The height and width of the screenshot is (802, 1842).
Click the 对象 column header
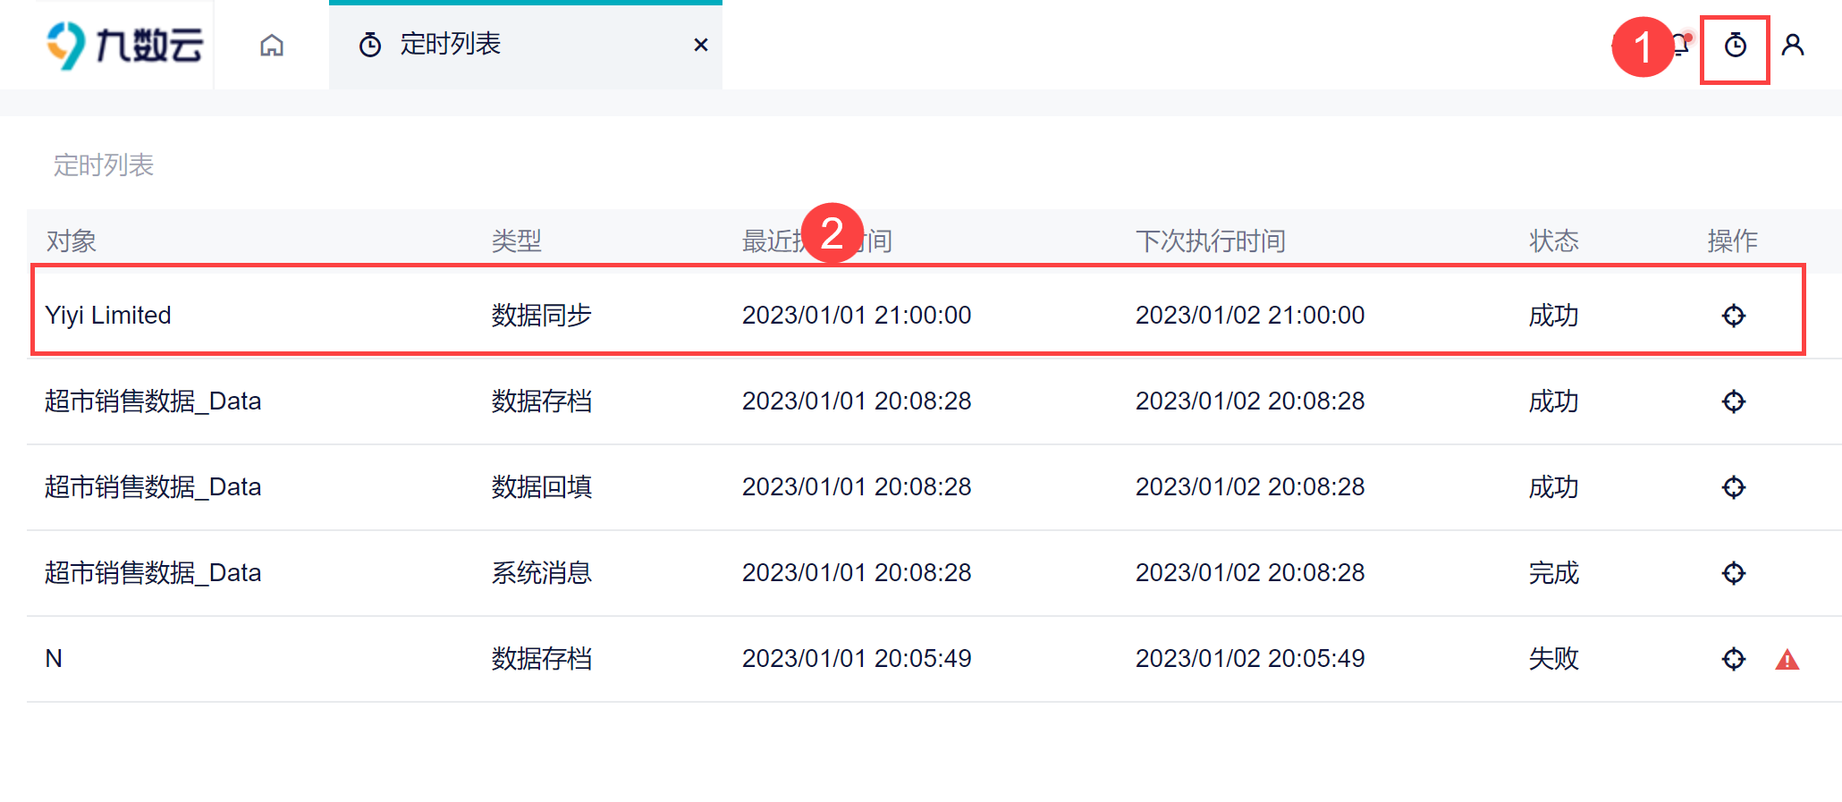click(72, 241)
